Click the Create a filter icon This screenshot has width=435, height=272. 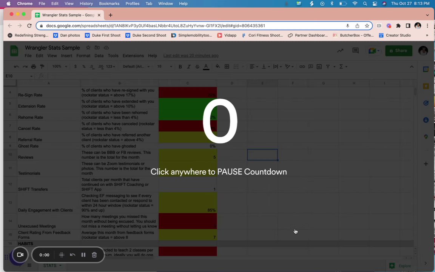pos(328,66)
